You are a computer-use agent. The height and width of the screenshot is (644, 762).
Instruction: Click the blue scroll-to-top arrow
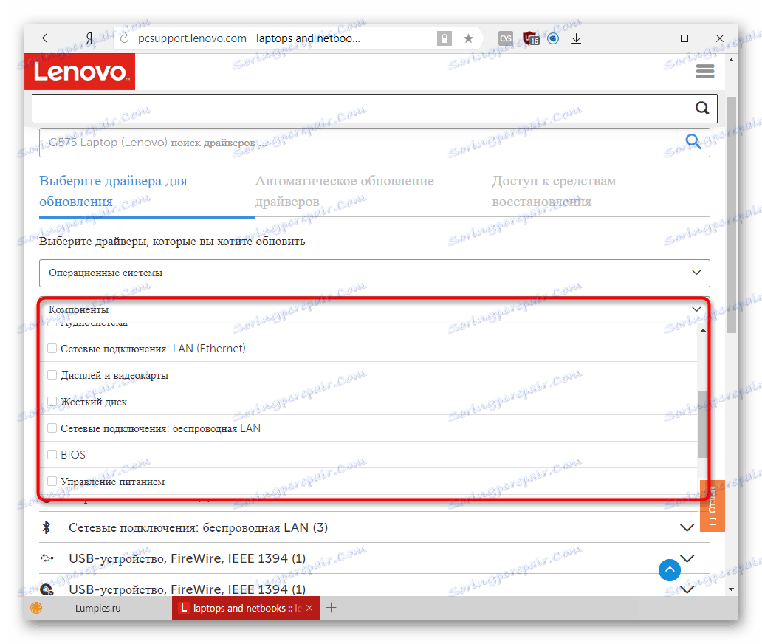(670, 570)
